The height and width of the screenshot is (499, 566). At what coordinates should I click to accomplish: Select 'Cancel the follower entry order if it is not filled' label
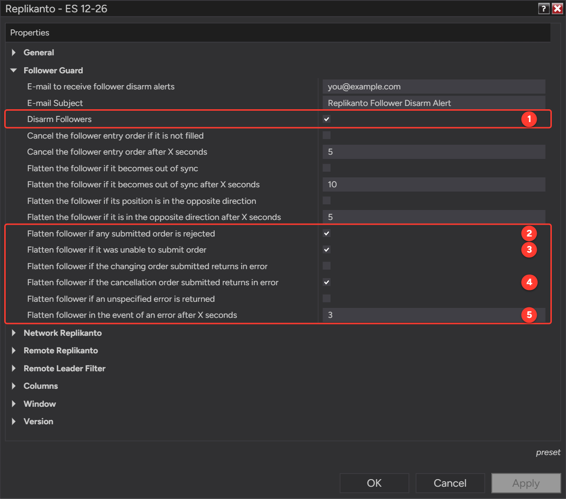[x=115, y=136]
